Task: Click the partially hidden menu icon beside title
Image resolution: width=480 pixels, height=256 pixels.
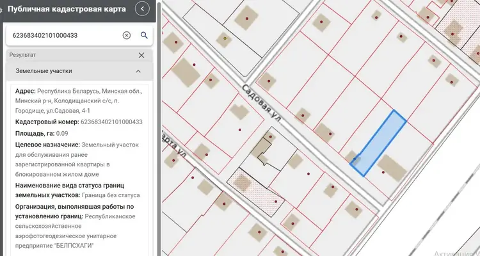Action: coord(1,10)
